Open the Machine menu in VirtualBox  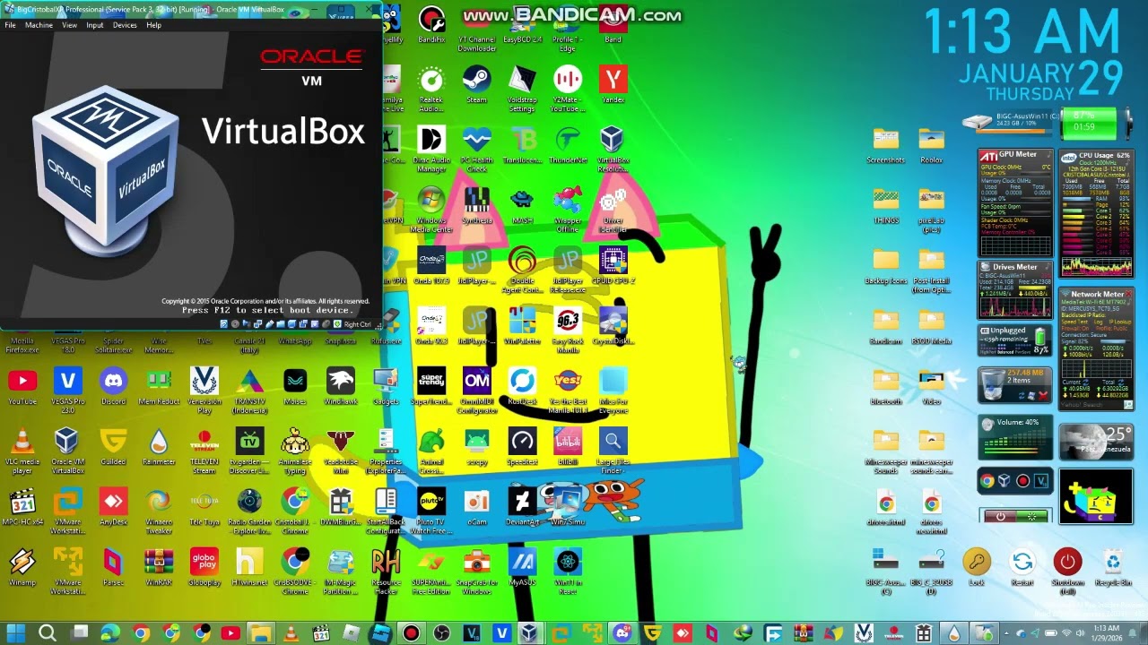pyautogui.click(x=39, y=25)
